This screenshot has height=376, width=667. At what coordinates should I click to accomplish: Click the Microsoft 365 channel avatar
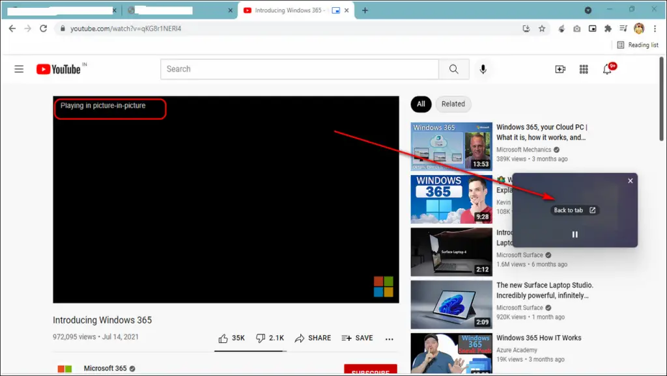tap(64, 369)
